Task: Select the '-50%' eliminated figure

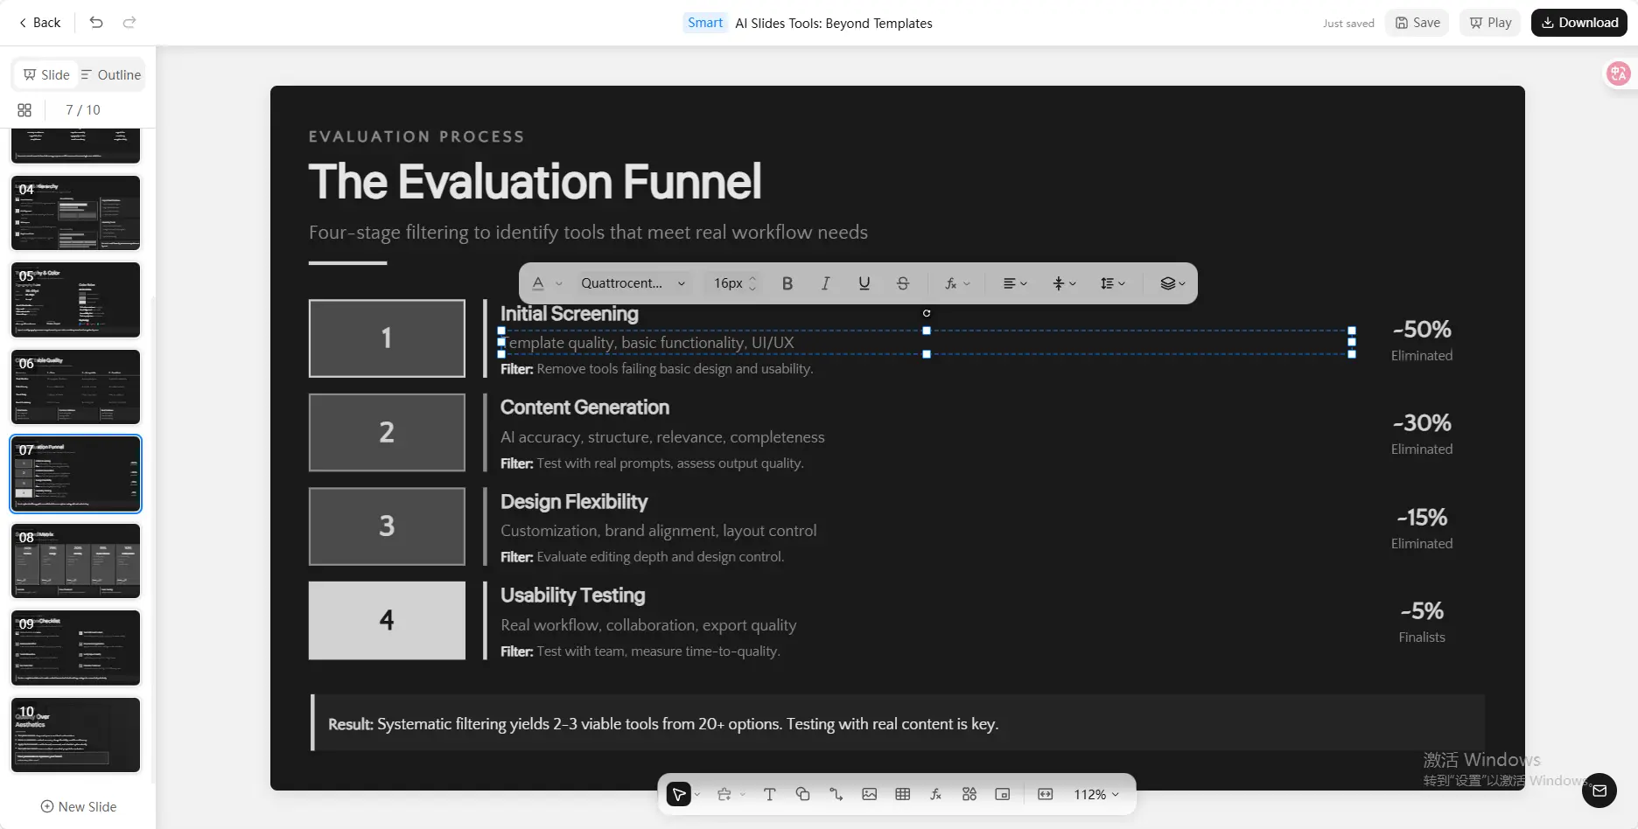Action: [1422, 330]
